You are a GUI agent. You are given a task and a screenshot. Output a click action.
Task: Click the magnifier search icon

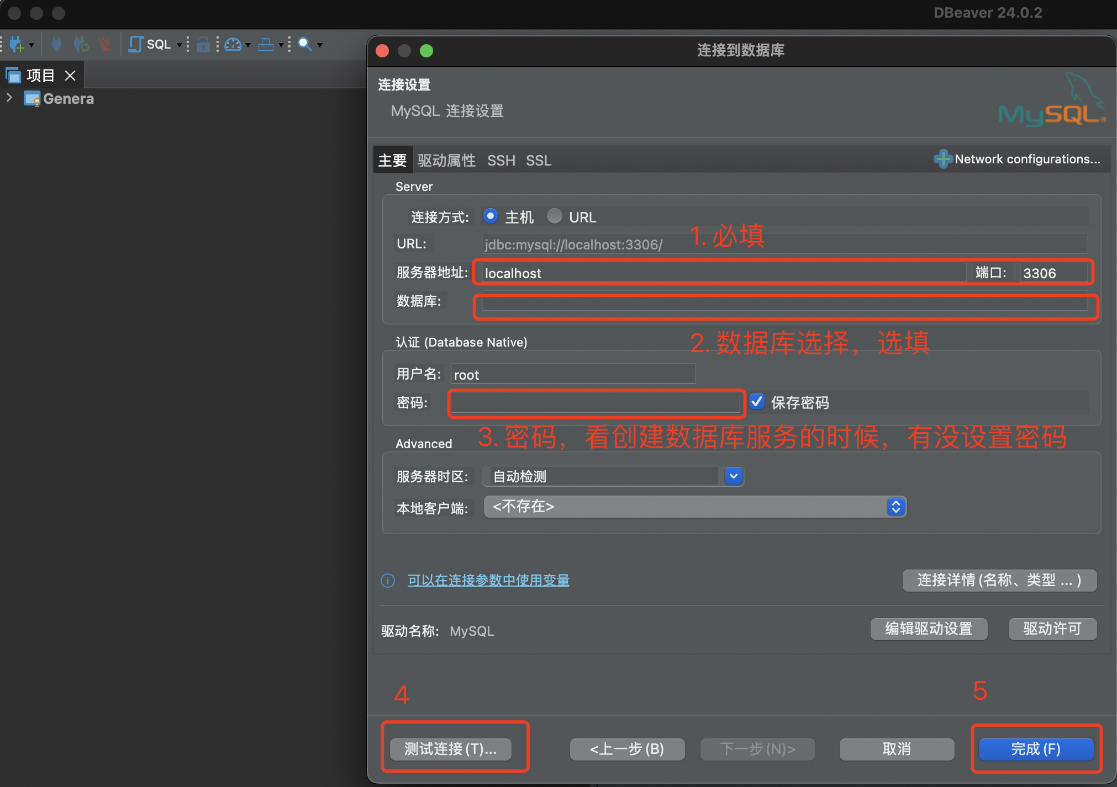304,44
